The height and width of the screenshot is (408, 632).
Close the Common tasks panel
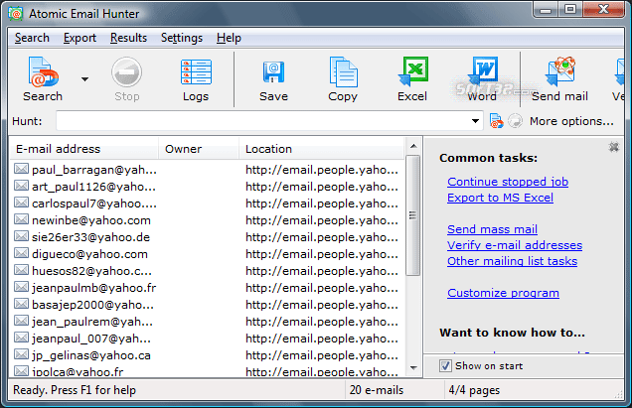[614, 147]
